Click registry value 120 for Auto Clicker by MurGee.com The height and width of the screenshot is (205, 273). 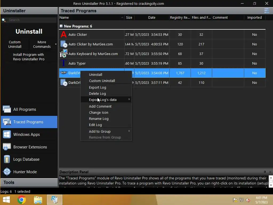click(x=180, y=44)
